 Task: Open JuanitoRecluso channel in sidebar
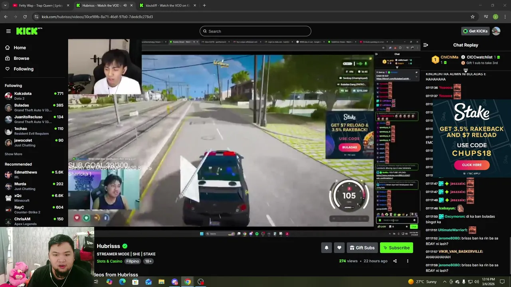(34, 119)
